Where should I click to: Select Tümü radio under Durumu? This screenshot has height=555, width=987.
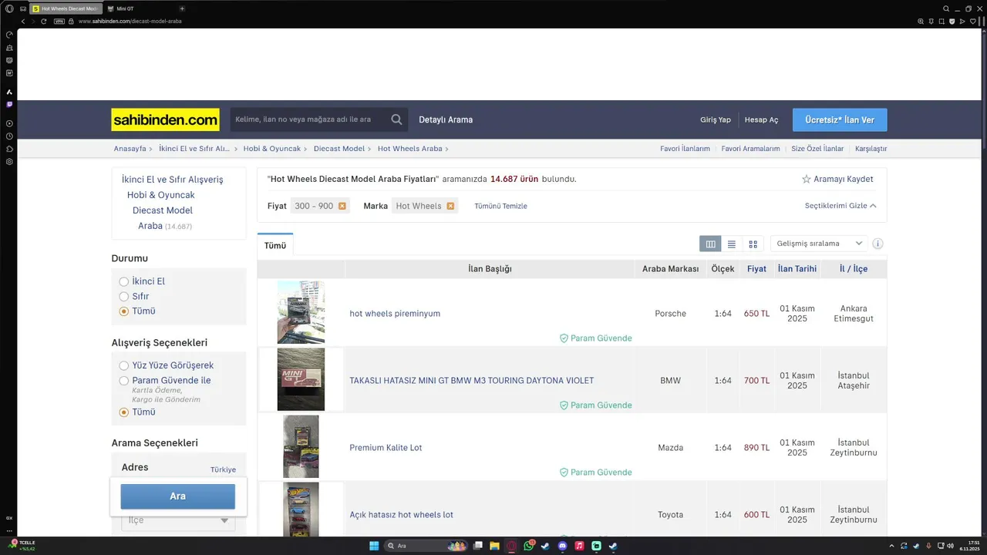pyautogui.click(x=123, y=311)
